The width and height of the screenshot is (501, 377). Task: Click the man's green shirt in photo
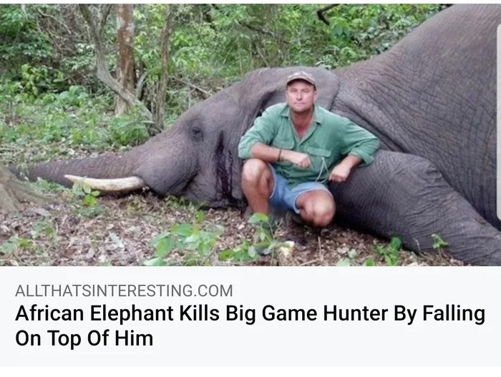[x=308, y=141]
